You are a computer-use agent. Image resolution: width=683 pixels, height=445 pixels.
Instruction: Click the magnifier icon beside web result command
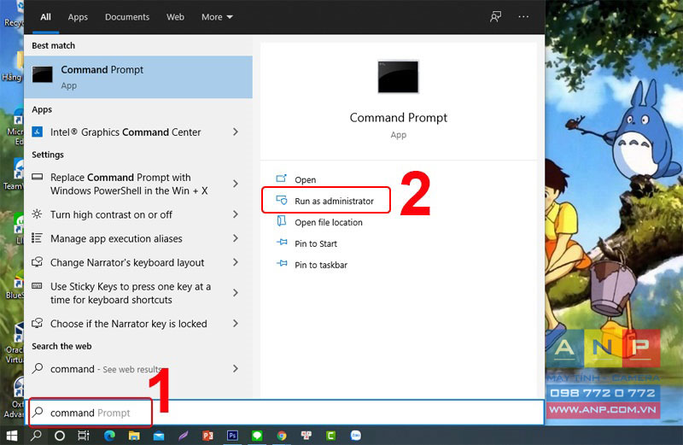click(x=38, y=368)
